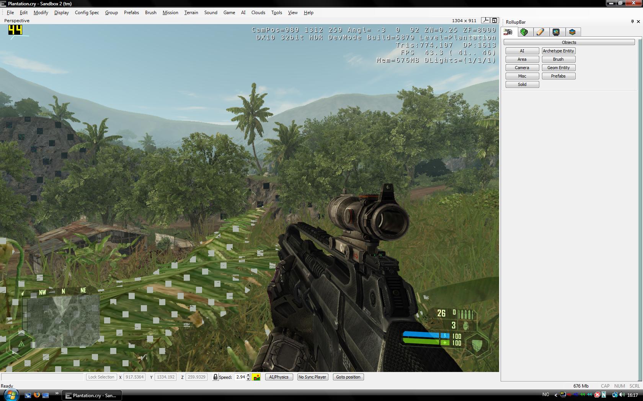Open the Brush menu
Screen dimensions: 643x401
point(151,13)
